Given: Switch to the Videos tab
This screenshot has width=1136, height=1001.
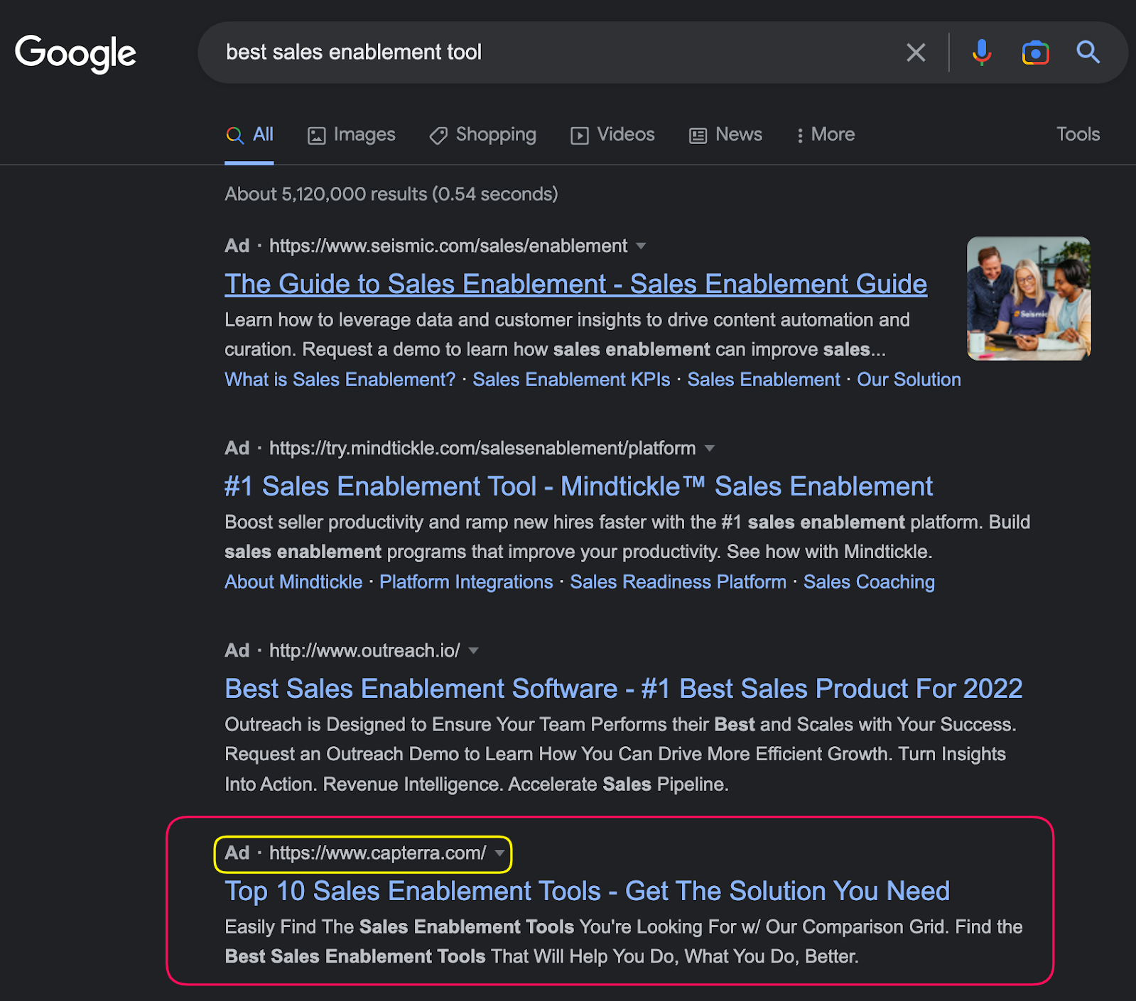Looking at the screenshot, I should pyautogui.click(x=612, y=135).
